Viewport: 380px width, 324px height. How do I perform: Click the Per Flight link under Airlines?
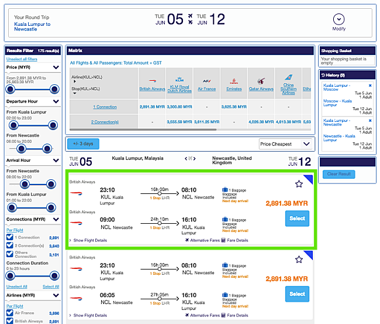coord(15,306)
